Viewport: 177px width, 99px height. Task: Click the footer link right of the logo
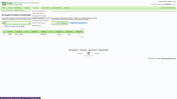[97, 53]
